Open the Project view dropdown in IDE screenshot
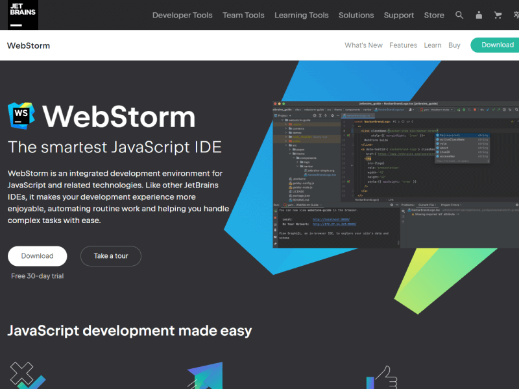This screenshot has width=519, height=389. coord(282,115)
